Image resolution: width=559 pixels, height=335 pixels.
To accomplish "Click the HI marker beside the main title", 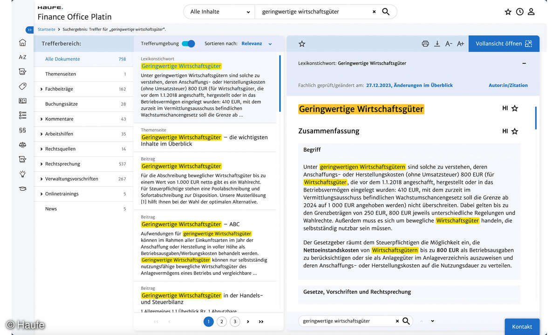I will click(x=505, y=108).
